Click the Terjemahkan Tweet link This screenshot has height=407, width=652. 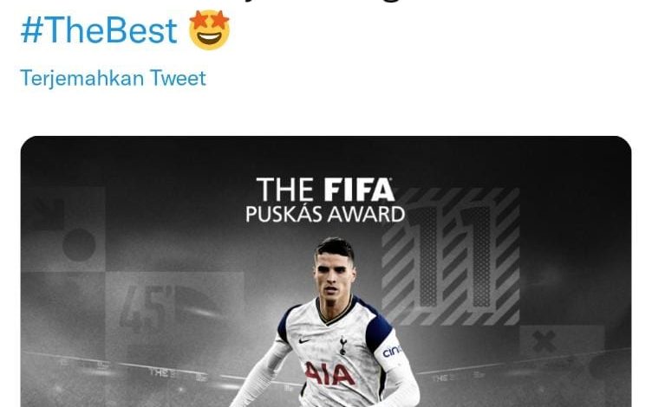pyautogui.click(x=113, y=78)
